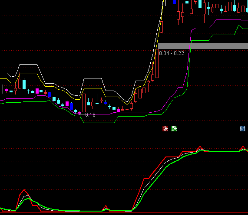This screenshot has width=248, height=215.
Task: Click the small red spike in the indicator's middle
Action: (x=106, y=206)
